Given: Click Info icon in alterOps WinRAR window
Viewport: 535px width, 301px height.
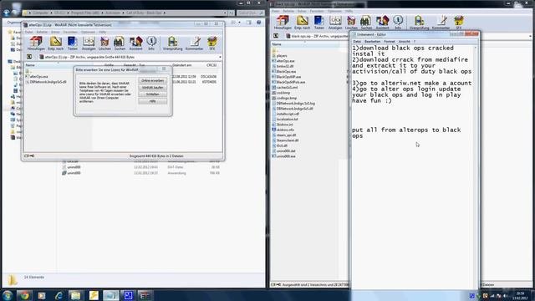Looking at the screenshot, I should click(x=151, y=43).
